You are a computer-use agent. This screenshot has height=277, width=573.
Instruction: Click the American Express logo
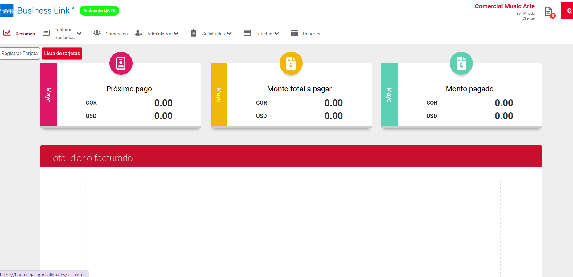pos(7,11)
